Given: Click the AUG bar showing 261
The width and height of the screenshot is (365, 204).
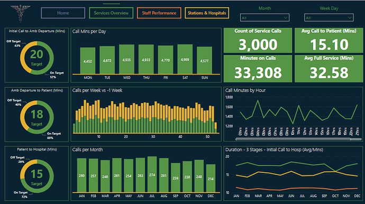Looking at the screenshot, I should click(163, 175).
